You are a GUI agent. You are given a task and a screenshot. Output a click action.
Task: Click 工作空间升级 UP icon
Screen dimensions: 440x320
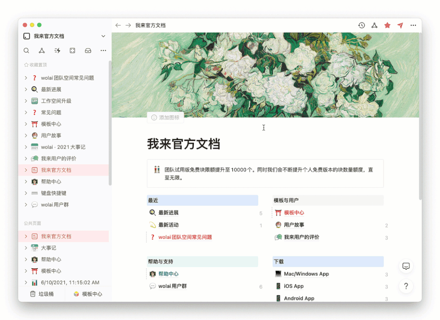click(x=35, y=101)
